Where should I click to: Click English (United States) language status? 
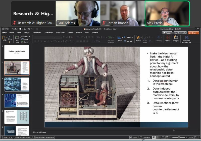pyautogui.click(x=23, y=137)
